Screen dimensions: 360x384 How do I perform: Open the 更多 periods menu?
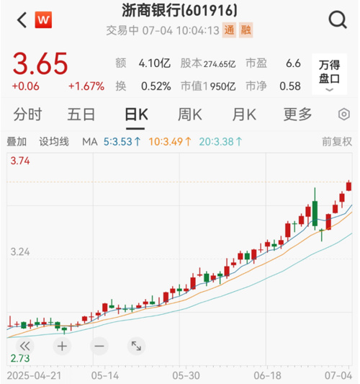tap(297, 115)
